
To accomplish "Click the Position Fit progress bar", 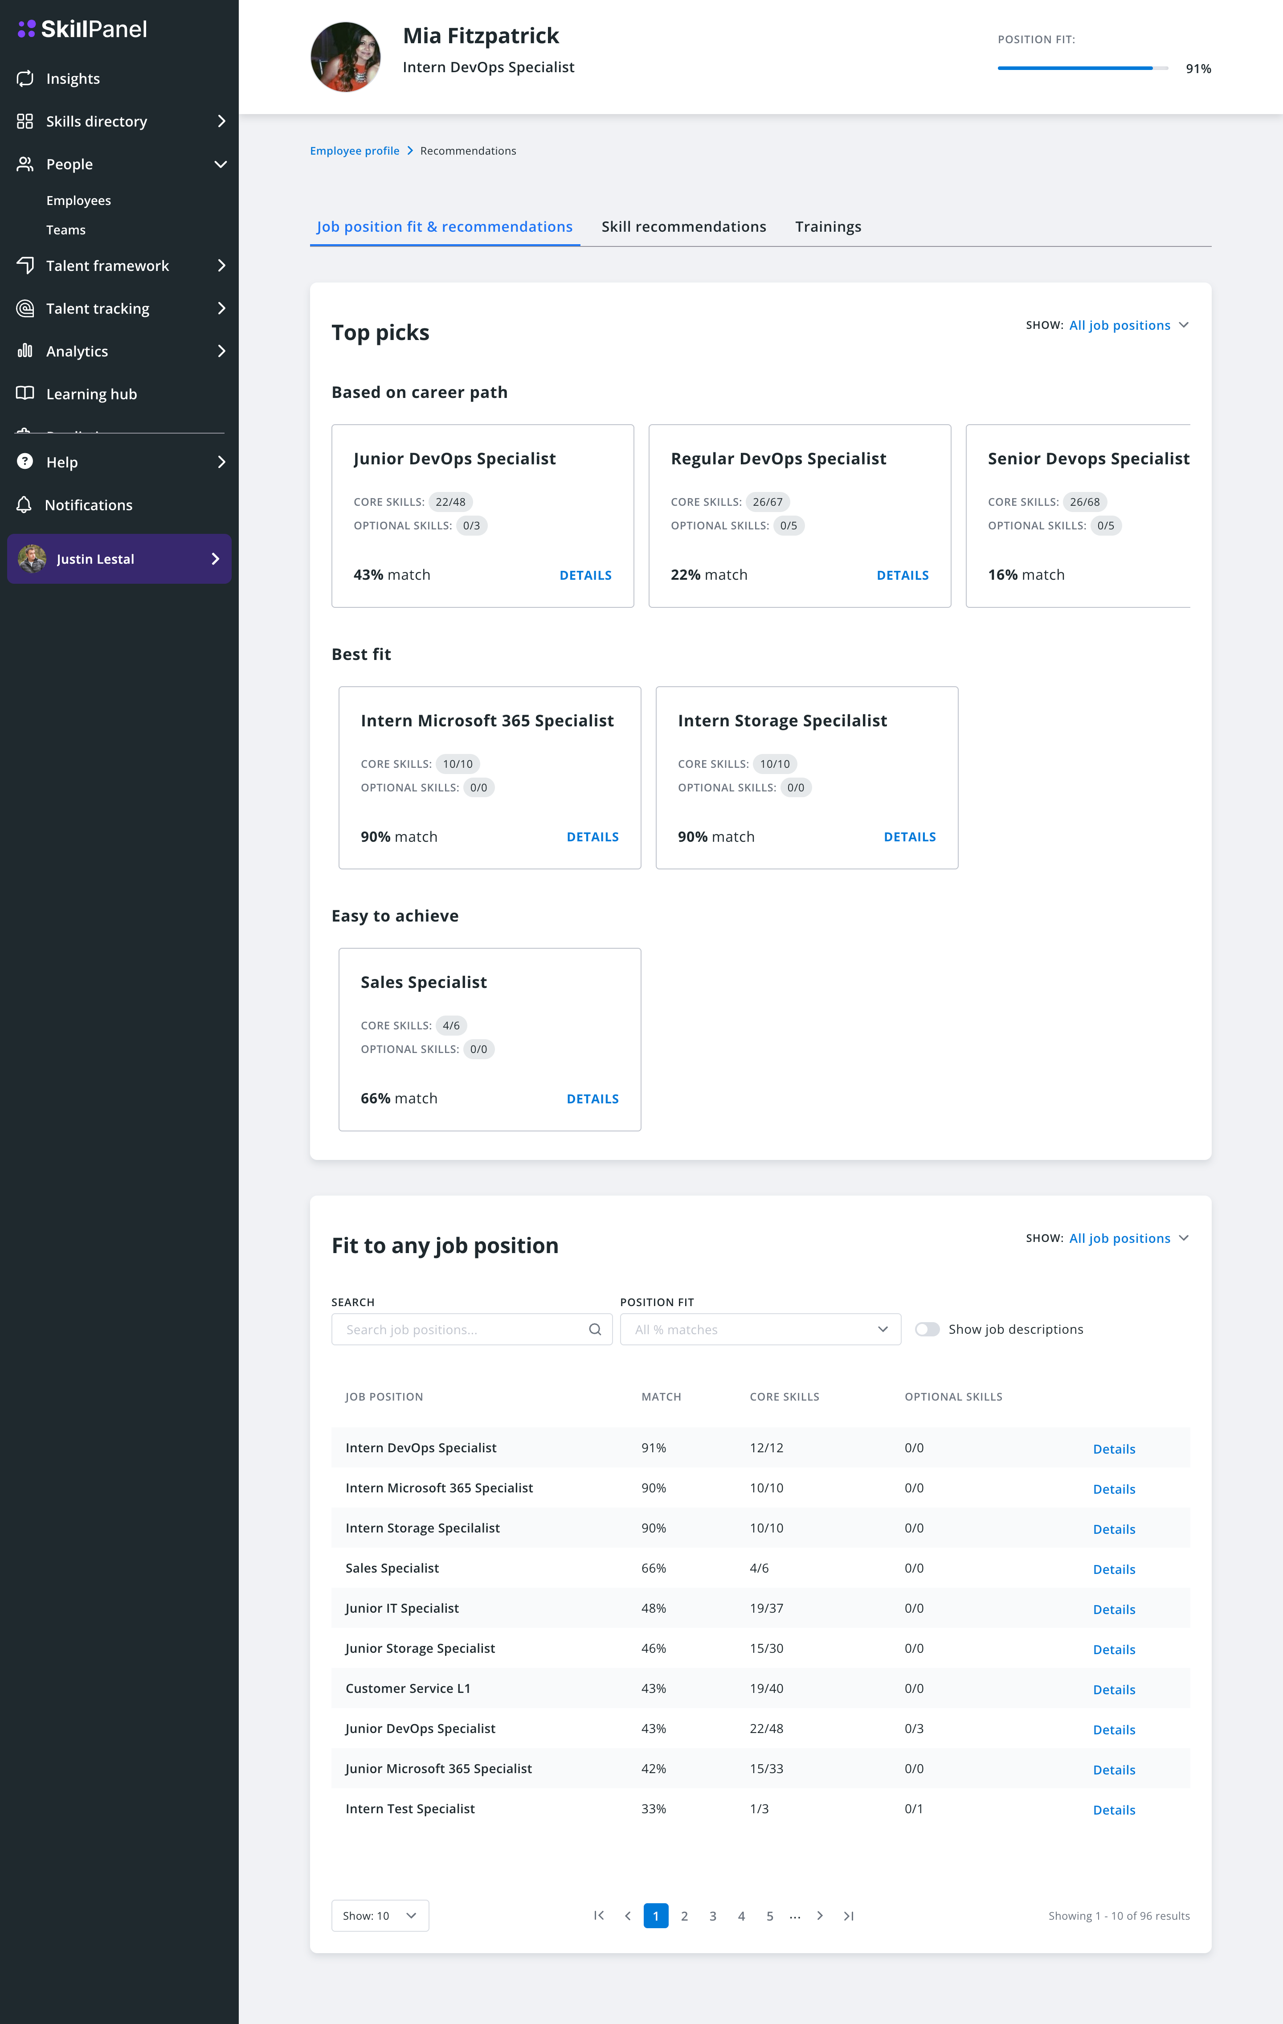I will (x=1082, y=68).
